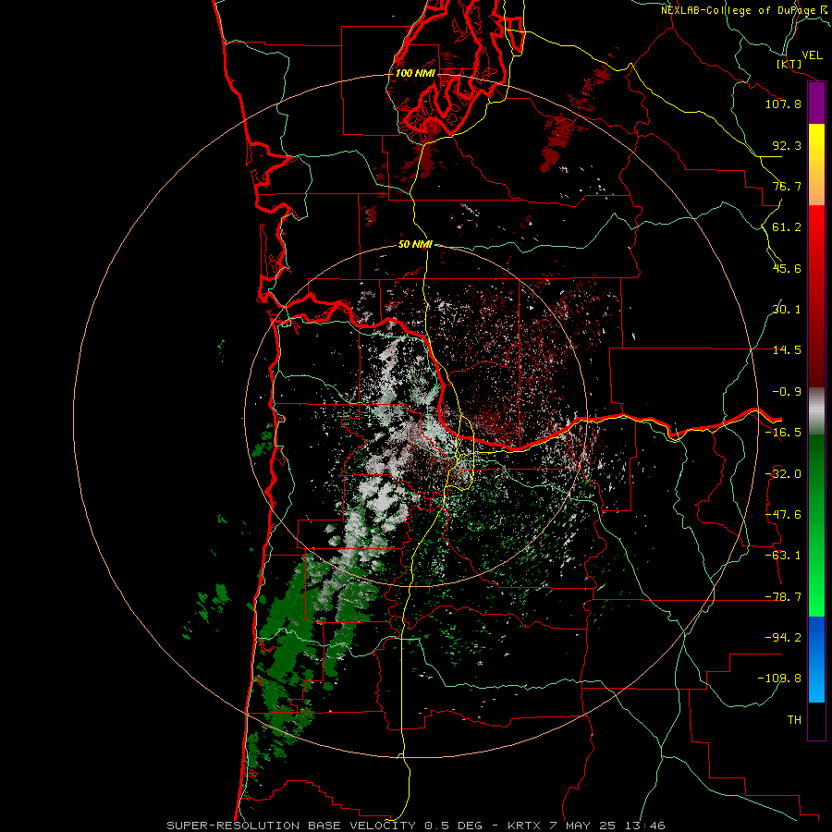The width and height of the screenshot is (832, 832).
Task: Click the VEL legend title
Action: coord(813,55)
